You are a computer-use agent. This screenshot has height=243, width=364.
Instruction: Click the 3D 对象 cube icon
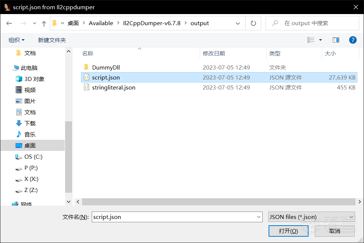19,79
